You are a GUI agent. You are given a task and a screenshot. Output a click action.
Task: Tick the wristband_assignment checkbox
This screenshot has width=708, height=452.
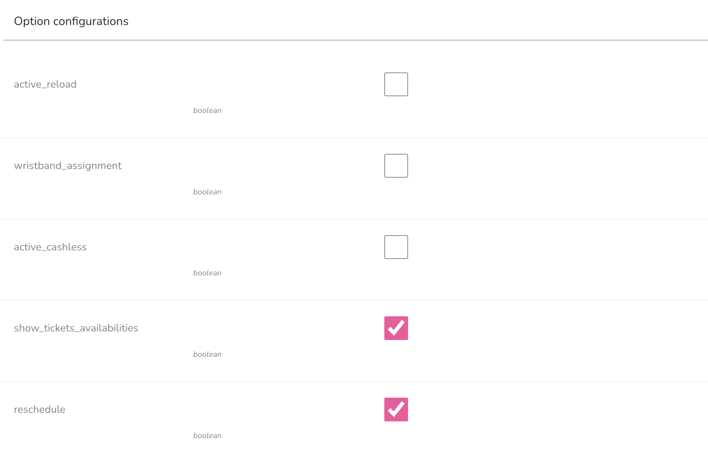[x=396, y=166]
